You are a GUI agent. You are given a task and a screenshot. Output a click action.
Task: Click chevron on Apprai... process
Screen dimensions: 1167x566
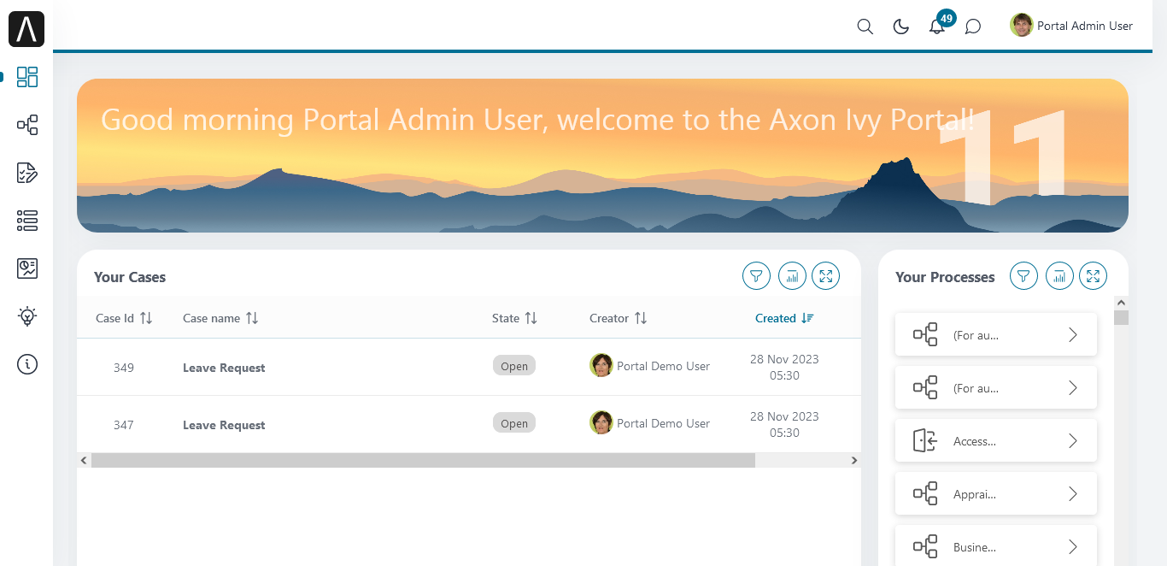[1073, 494]
